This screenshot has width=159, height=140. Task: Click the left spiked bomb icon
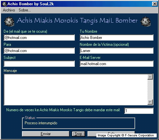pos(9,22)
